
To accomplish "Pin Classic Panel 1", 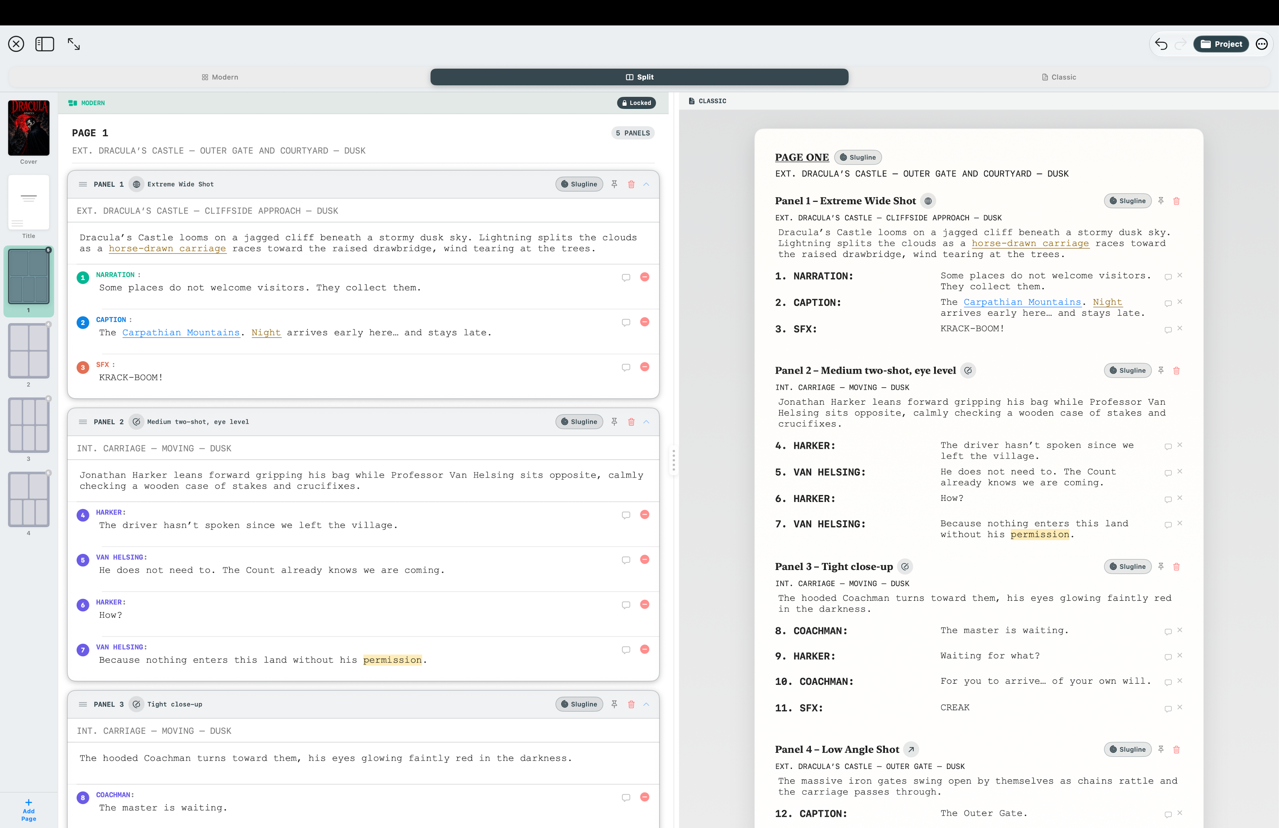I will point(1161,201).
